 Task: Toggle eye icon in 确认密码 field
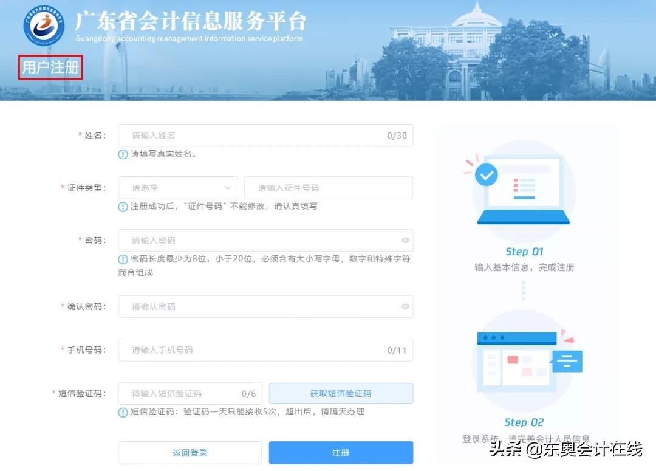[405, 306]
